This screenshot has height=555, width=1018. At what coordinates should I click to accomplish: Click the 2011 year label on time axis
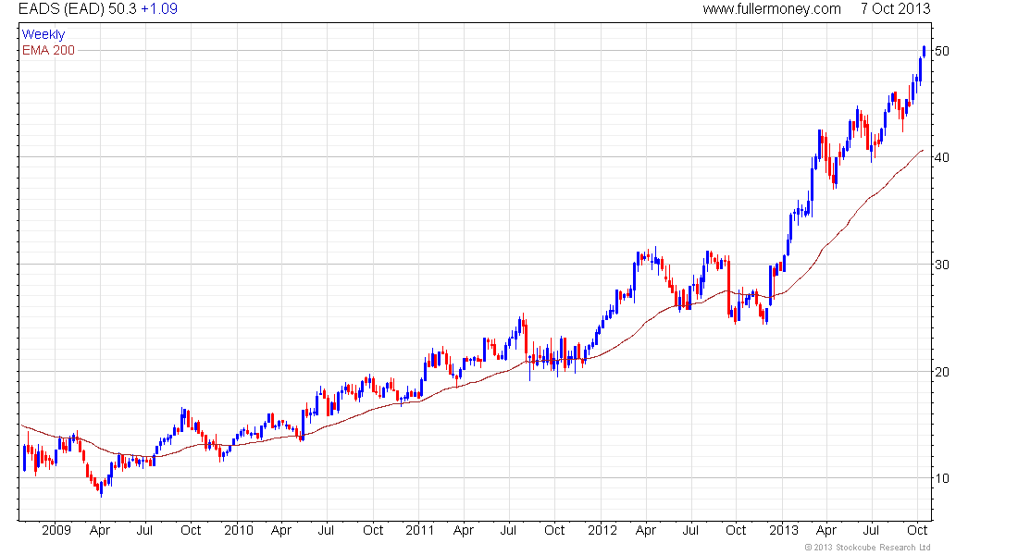(420, 530)
